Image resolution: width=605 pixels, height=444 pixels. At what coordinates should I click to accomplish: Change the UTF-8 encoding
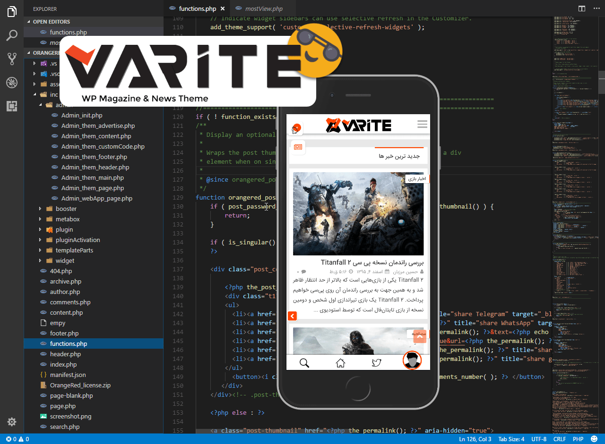(x=538, y=439)
